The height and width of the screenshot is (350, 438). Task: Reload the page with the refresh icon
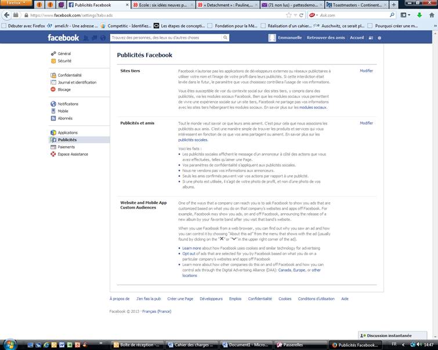click(x=301, y=15)
